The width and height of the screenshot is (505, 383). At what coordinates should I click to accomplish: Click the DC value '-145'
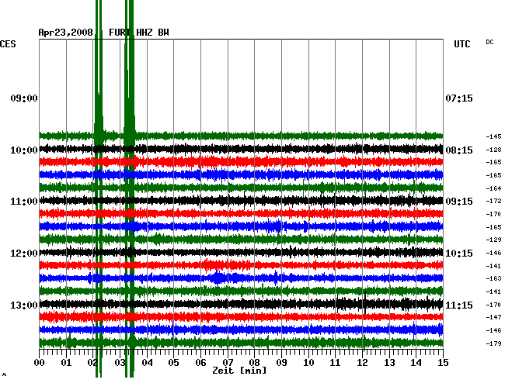pos(493,136)
